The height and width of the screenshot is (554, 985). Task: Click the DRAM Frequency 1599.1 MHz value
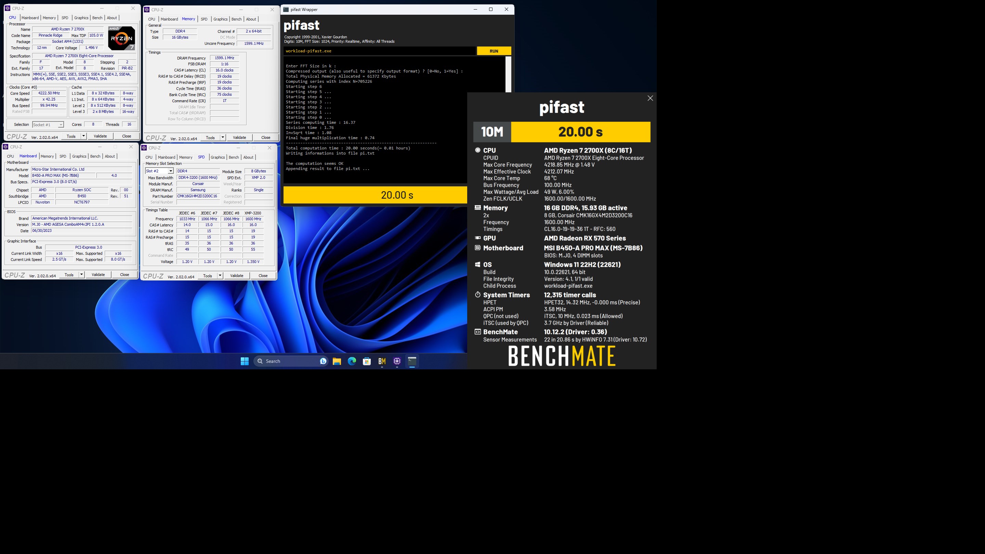pos(224,58)
